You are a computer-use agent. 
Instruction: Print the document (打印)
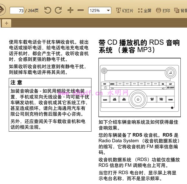tap(163, 11)
